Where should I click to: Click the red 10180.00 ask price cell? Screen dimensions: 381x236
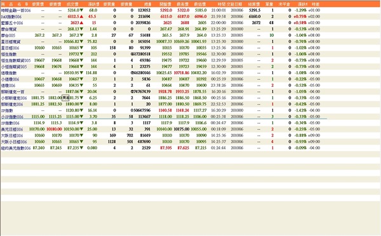54,129
